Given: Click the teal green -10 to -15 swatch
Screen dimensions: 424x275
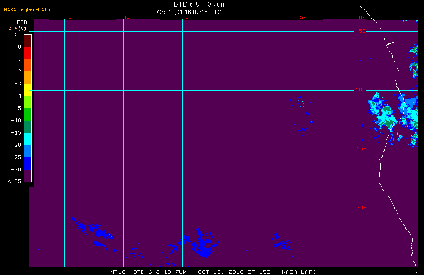Looking at the screenshot, I should (28, 126).
